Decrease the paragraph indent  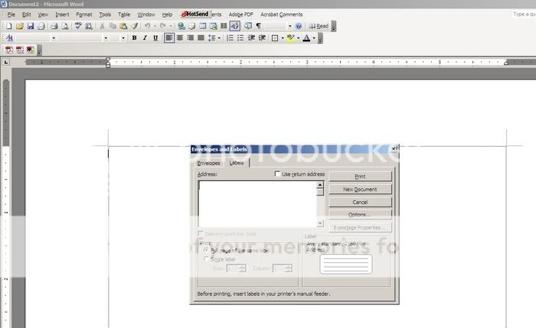click(251, 38)
